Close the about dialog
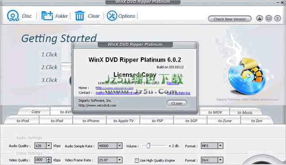This screenshot has height=165, width=286. (x=177, y=103)
